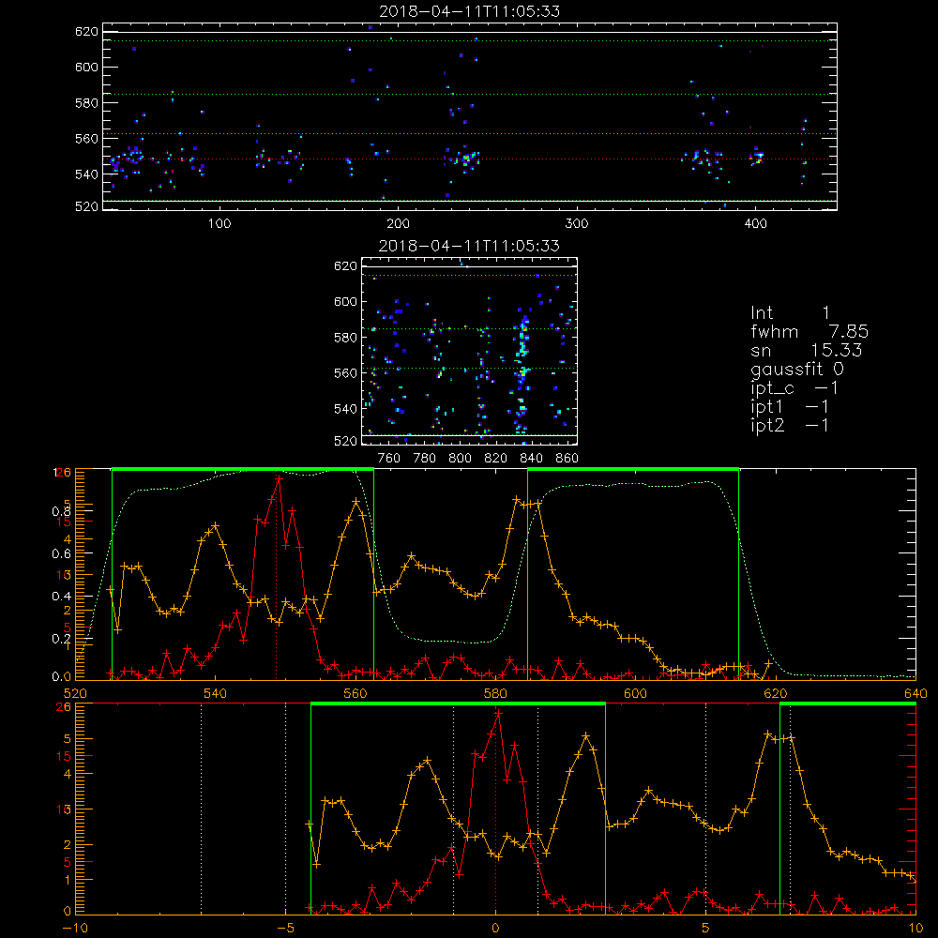
Task: Click x-axis label 760 in middle plot
Action: tap(389, 459)
